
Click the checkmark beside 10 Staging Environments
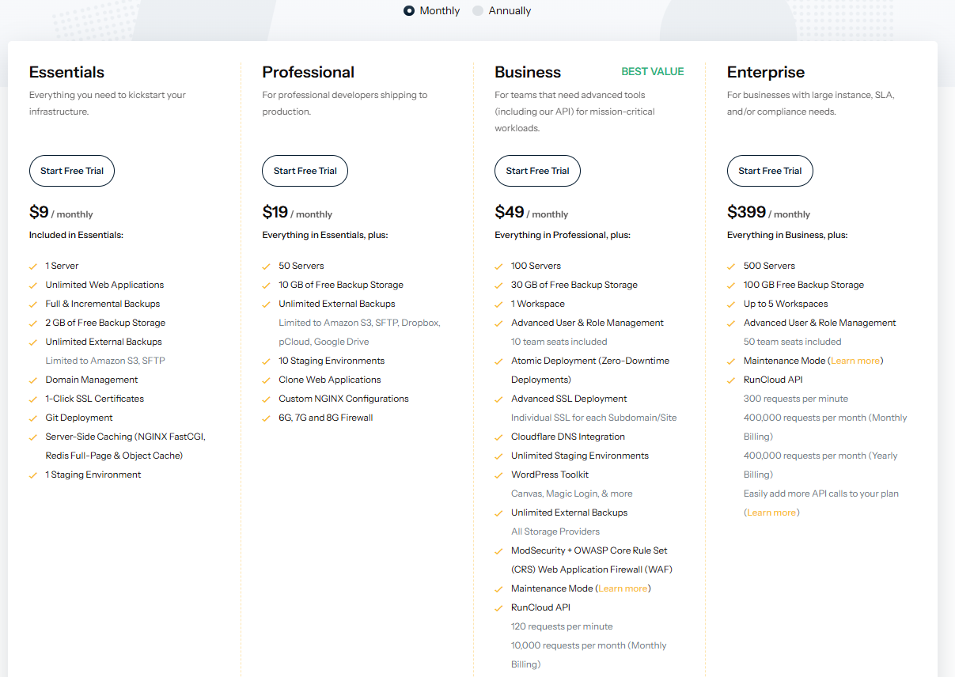[x=267, y=361]
